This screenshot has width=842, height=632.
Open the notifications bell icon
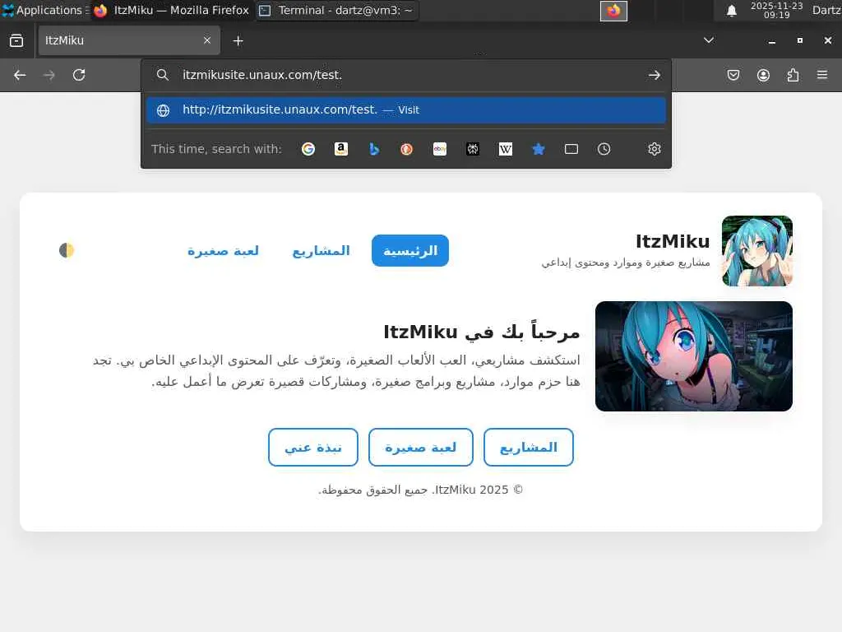click(x=731, y=11)
